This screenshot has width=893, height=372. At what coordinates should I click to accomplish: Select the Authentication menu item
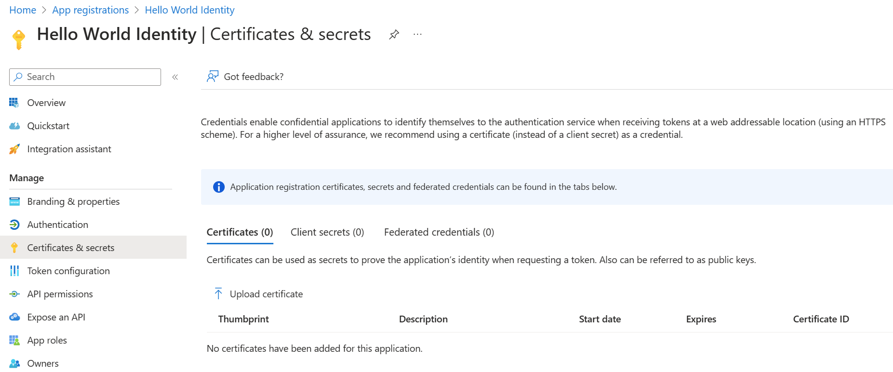(57, 225)
